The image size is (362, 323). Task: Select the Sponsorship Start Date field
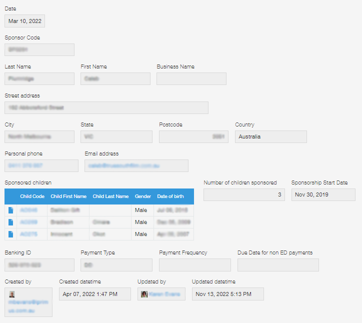323,194
